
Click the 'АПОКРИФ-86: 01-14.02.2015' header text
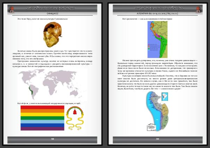(x=157, y=14)
